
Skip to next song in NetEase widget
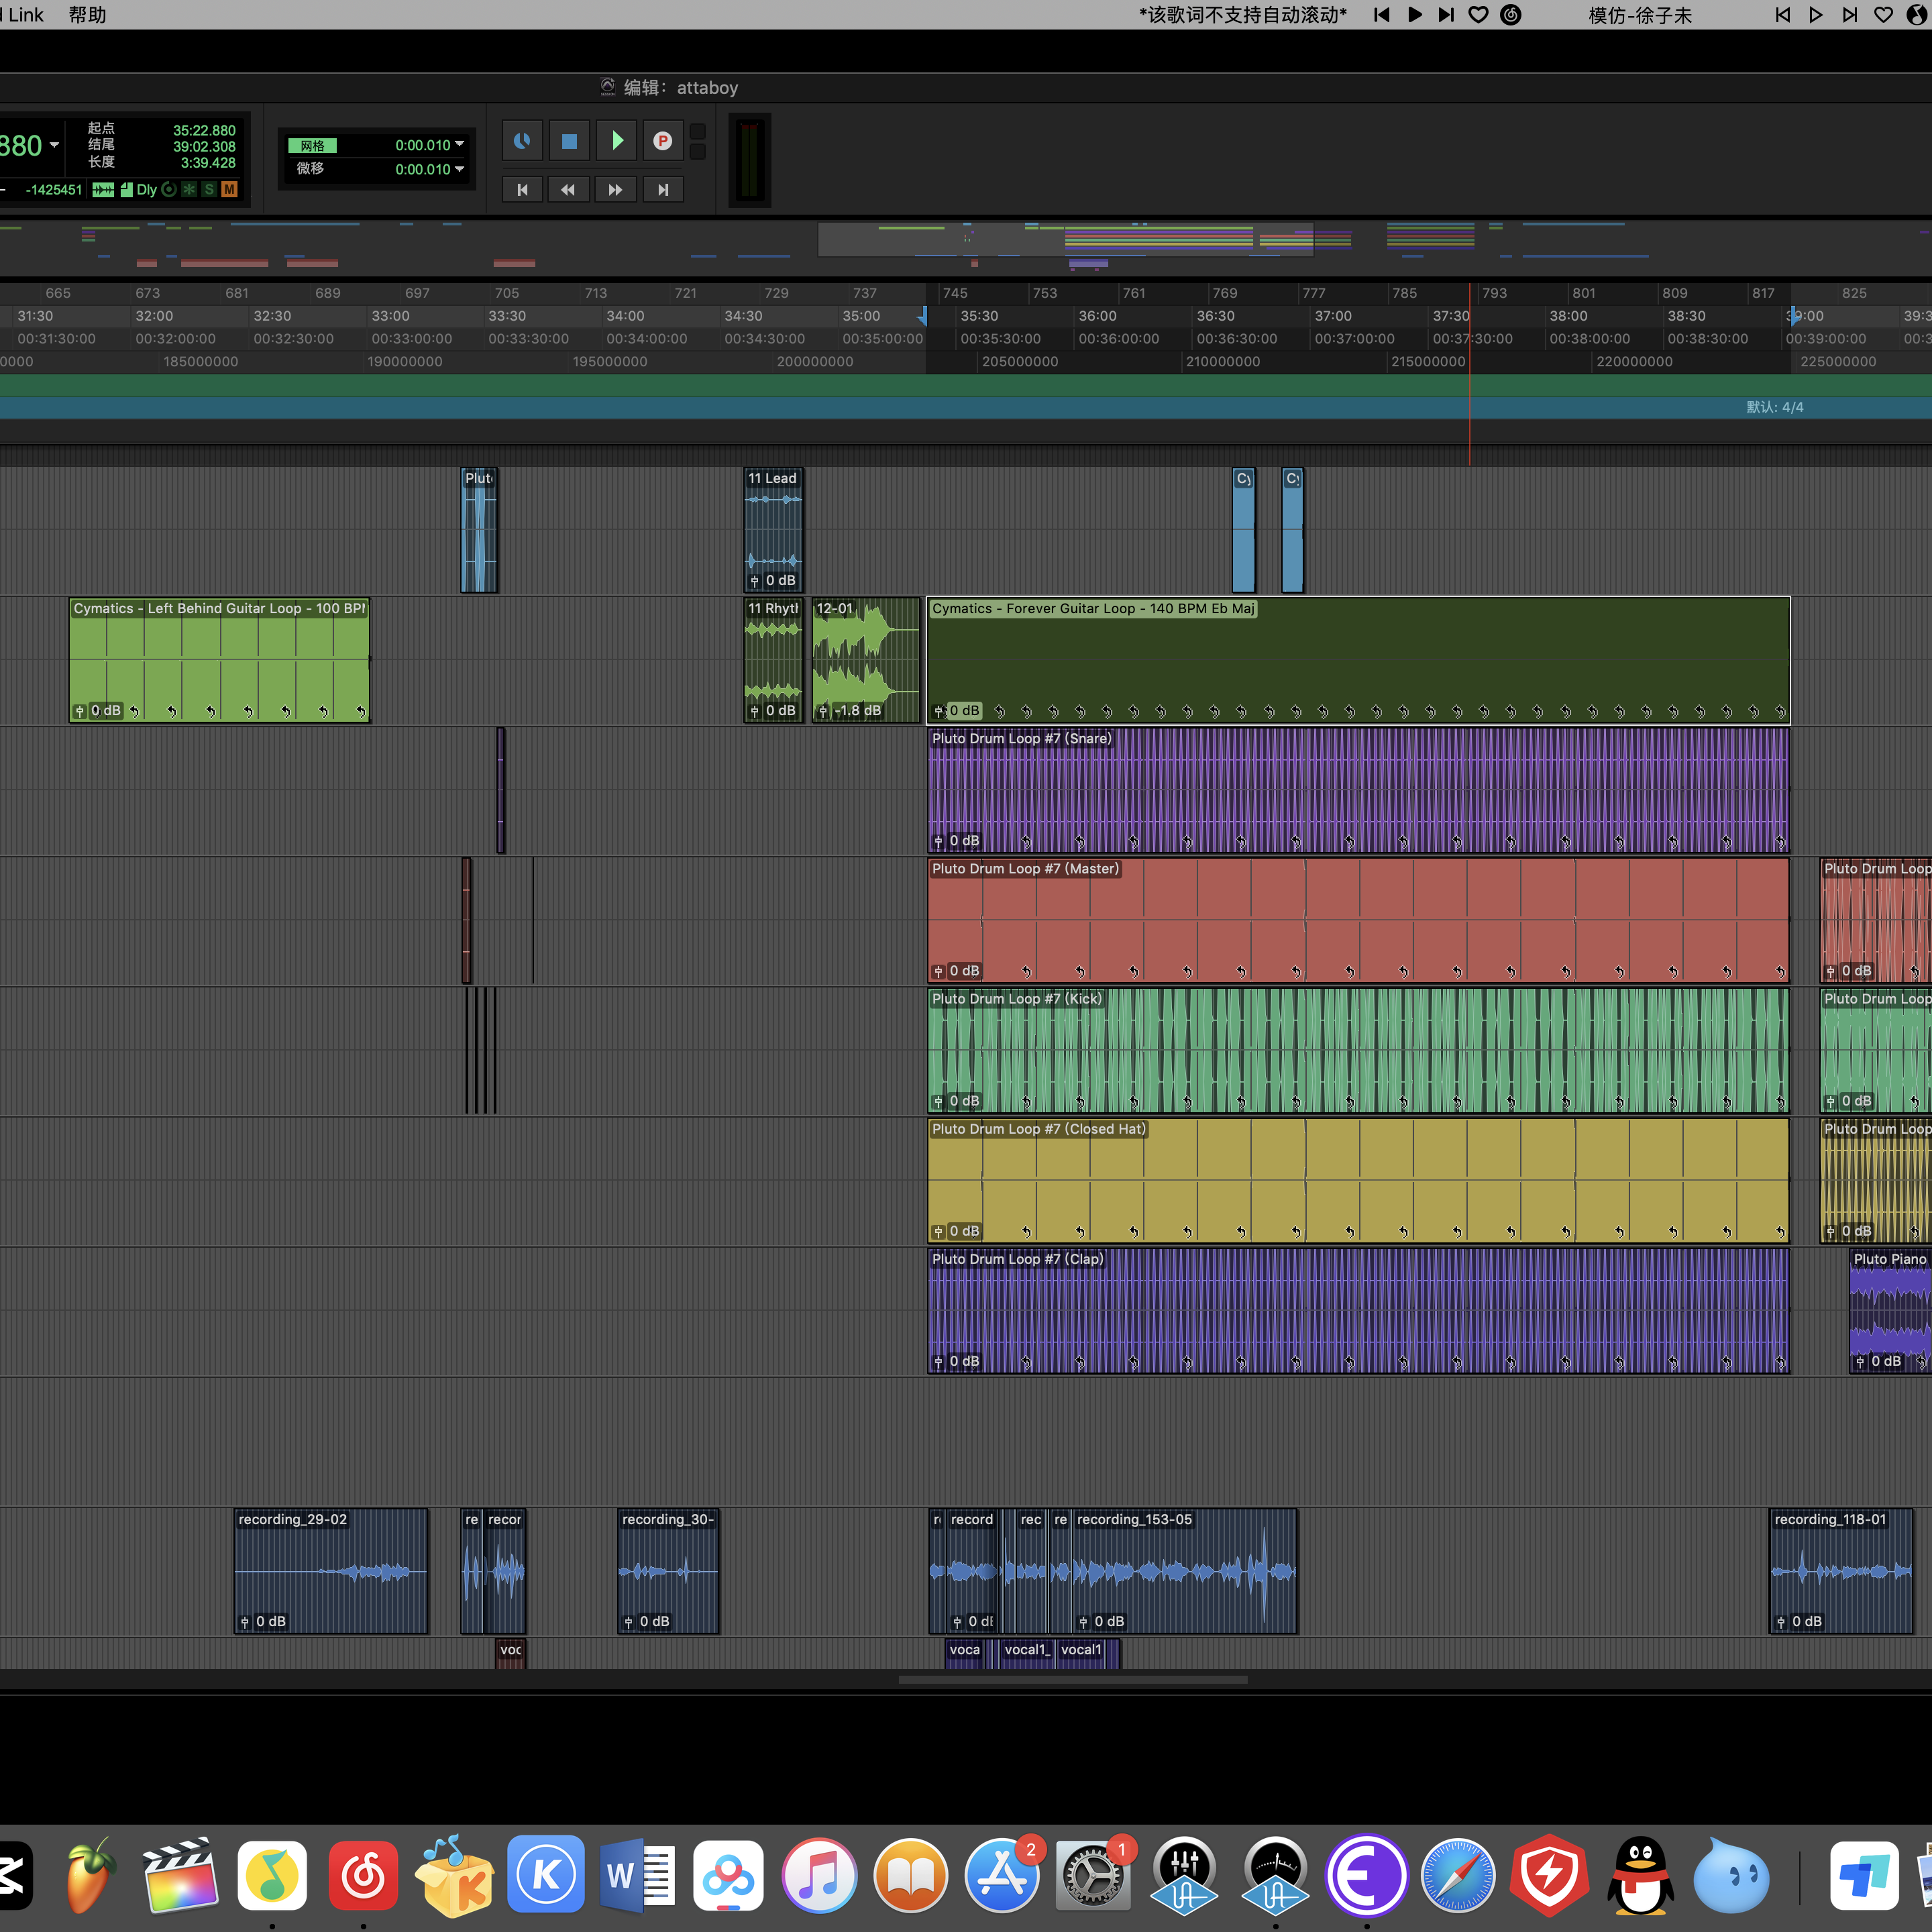(1446, 15)
